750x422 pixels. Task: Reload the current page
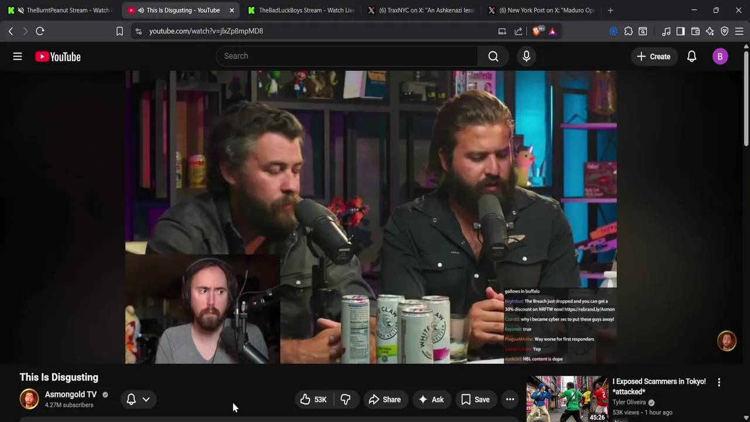(40, 31)
